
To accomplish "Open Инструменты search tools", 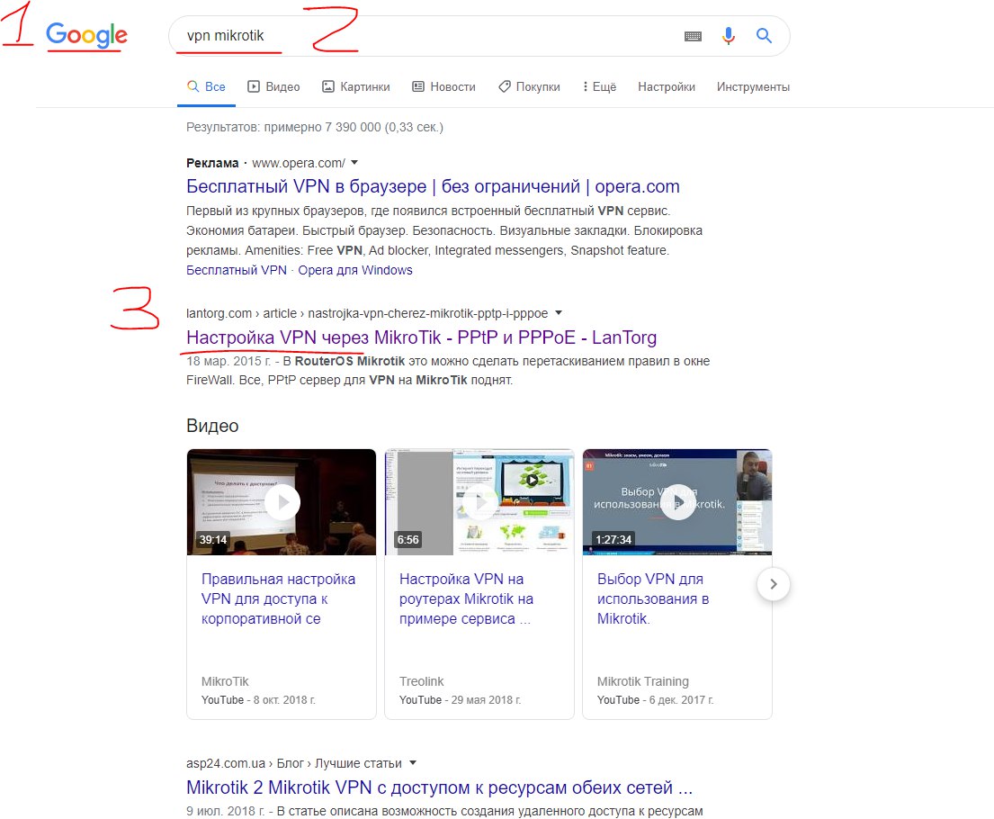I will pos(753,87).
